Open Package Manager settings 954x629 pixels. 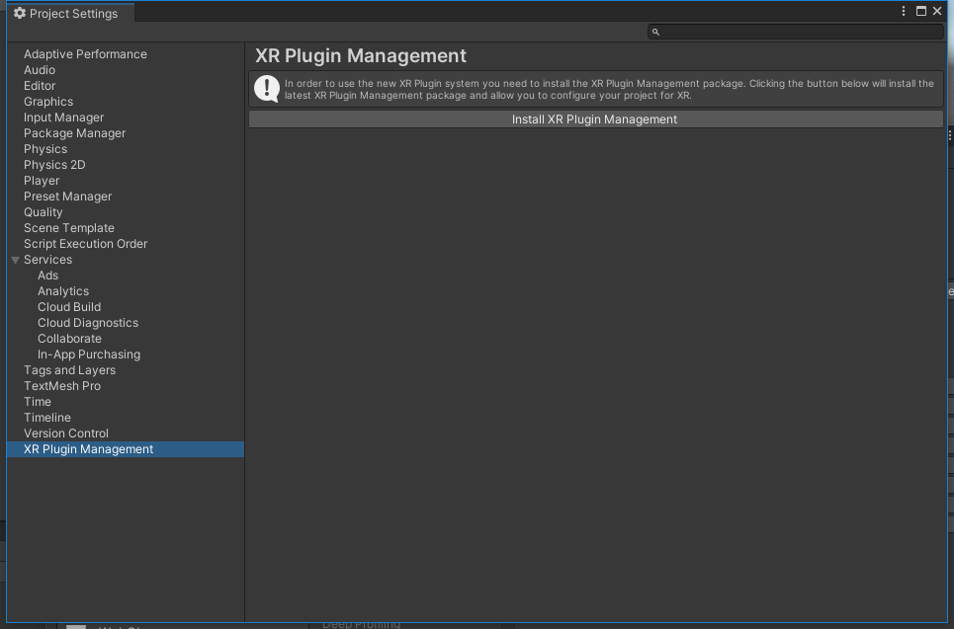click(75, 133)
